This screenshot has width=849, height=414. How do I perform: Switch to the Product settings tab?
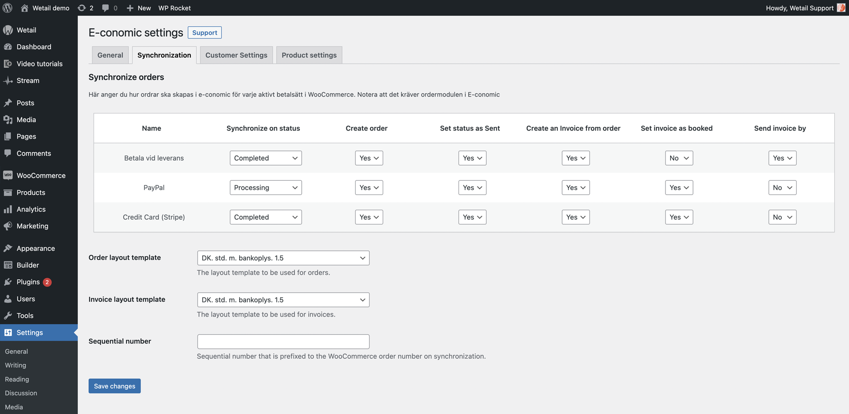coord(309,55)
